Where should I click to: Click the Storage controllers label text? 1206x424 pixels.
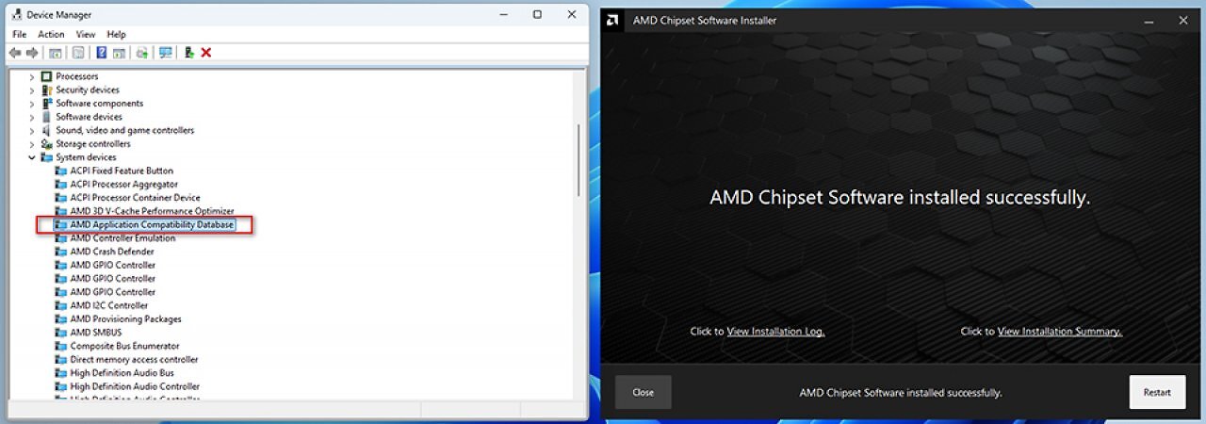coord(92,144)
